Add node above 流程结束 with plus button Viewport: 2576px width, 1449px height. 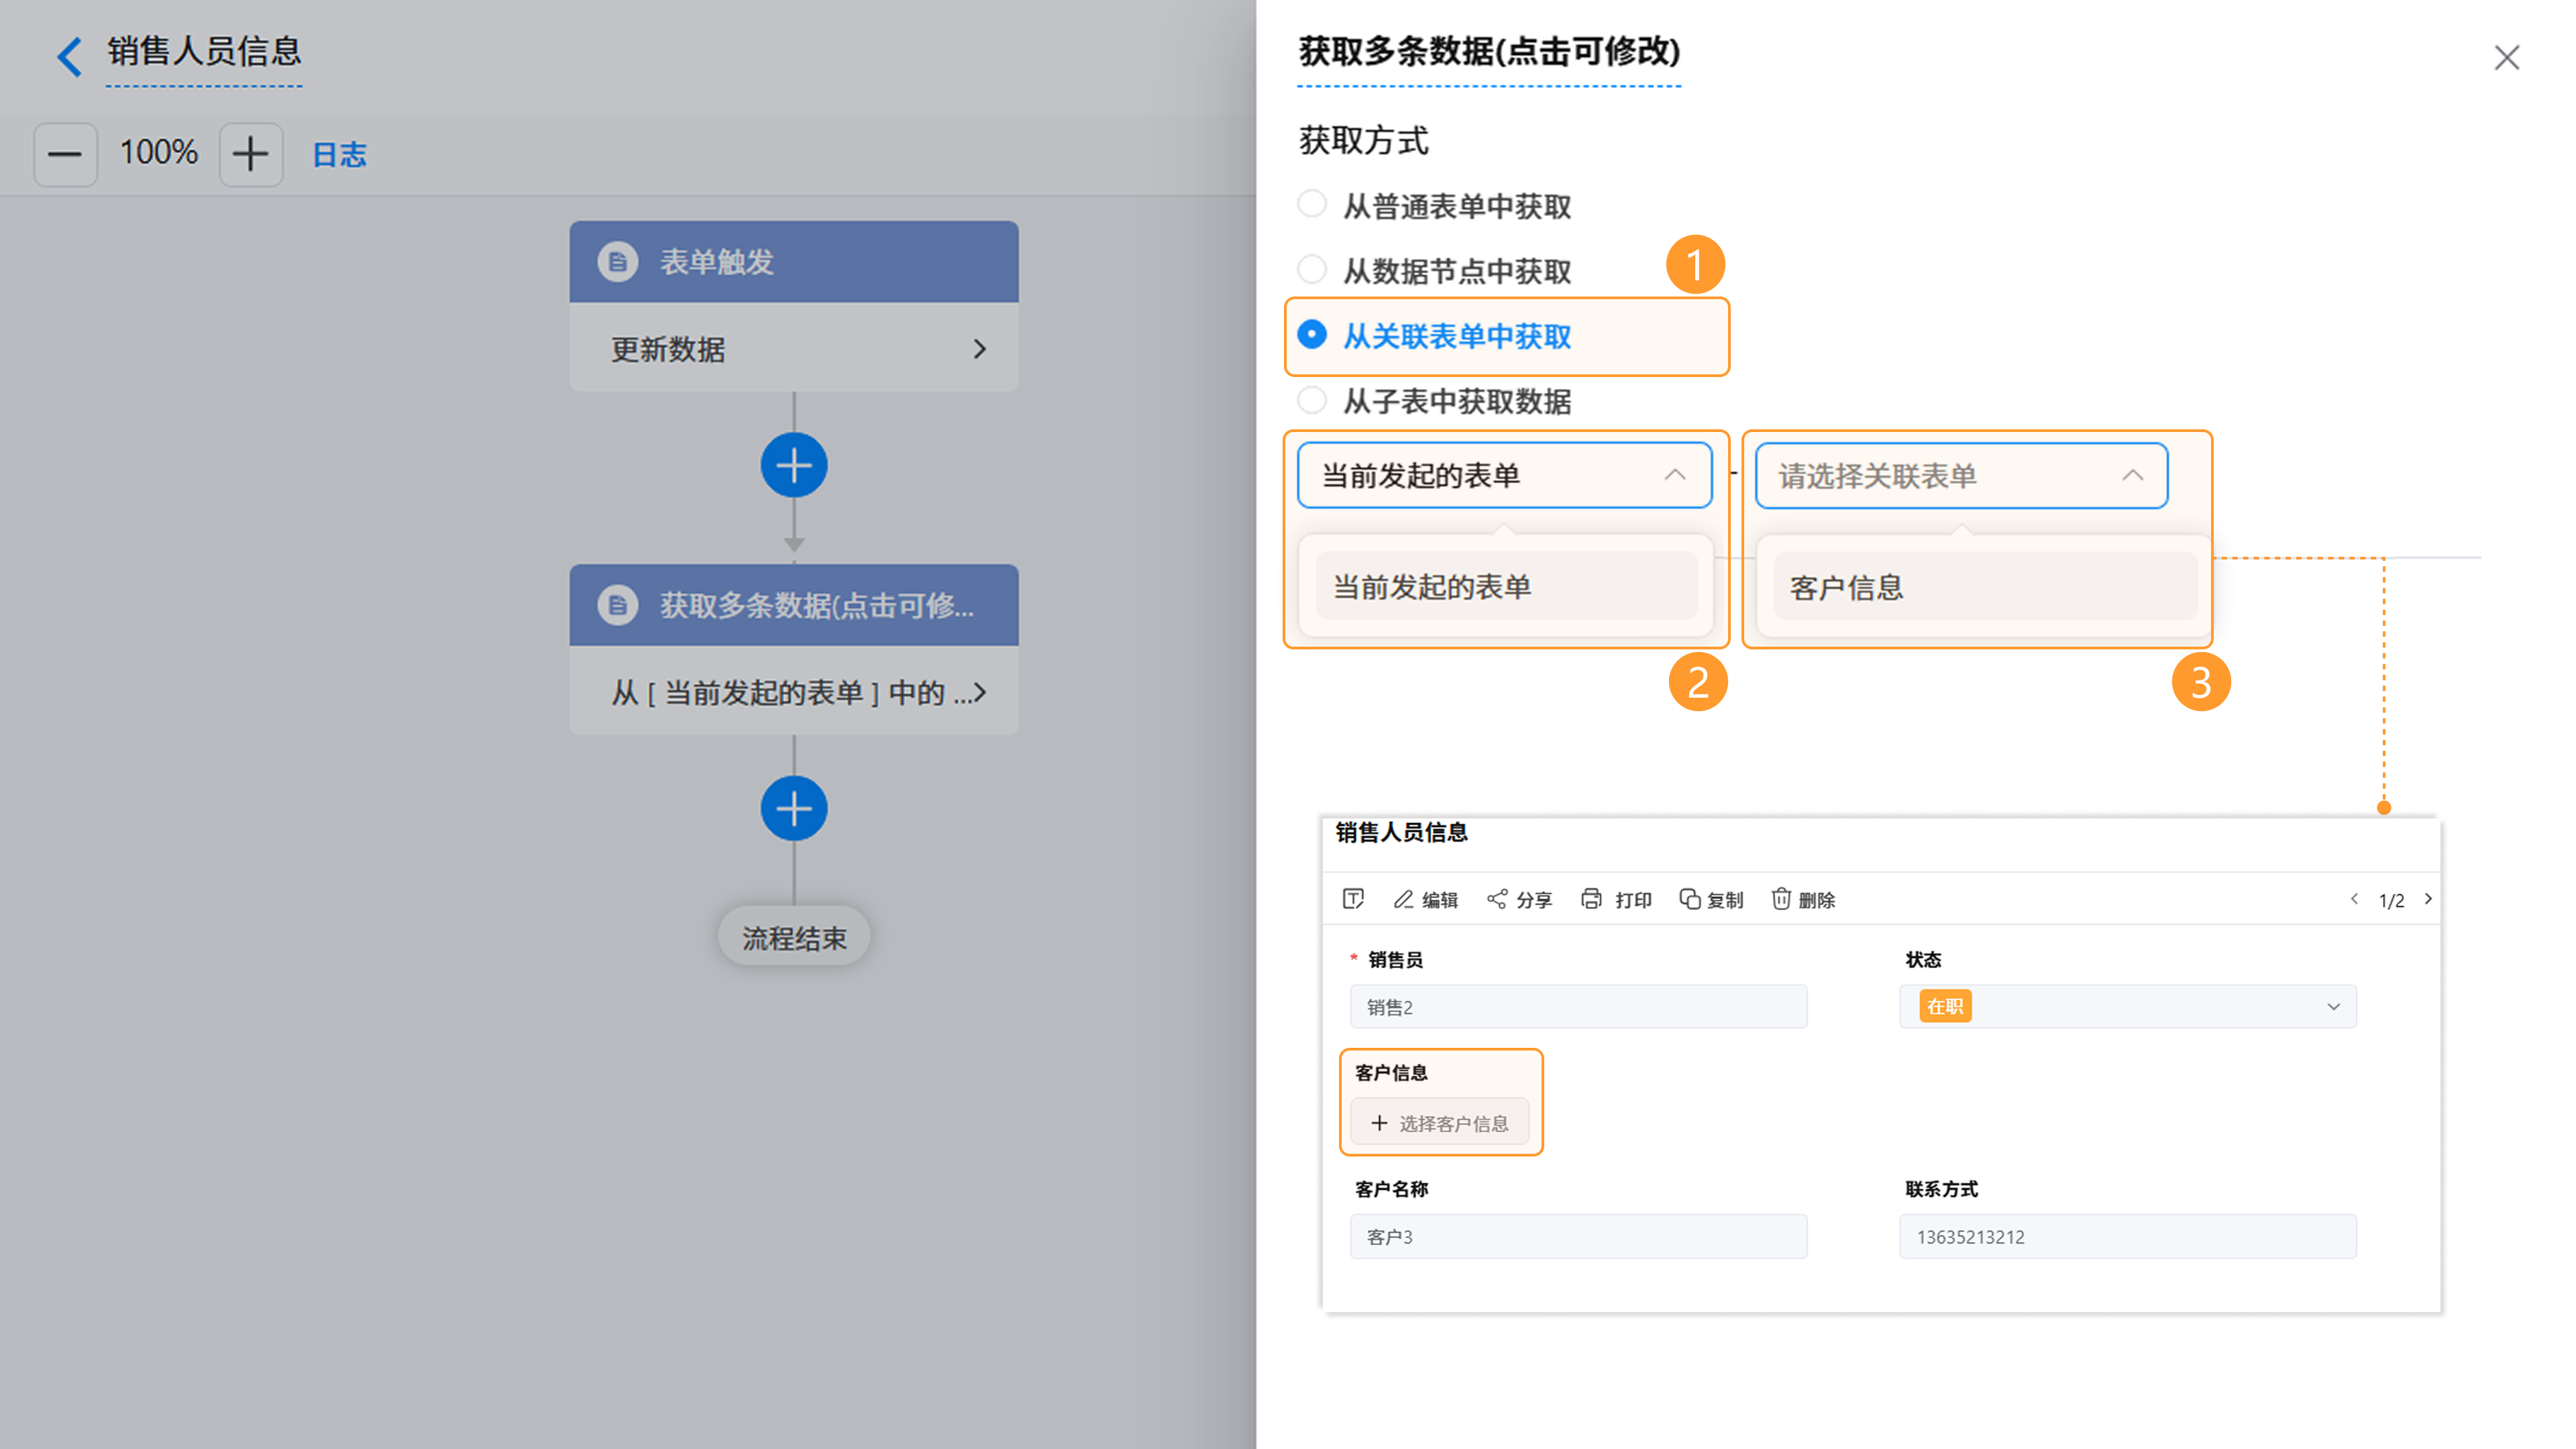tap(794, 808)
